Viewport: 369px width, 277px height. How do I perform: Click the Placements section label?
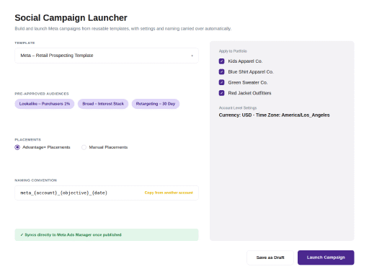[27, 140]
